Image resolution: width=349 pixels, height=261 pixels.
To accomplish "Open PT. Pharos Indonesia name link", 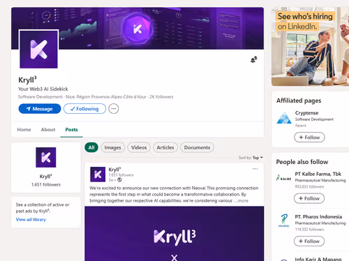I will click(318, 216).
